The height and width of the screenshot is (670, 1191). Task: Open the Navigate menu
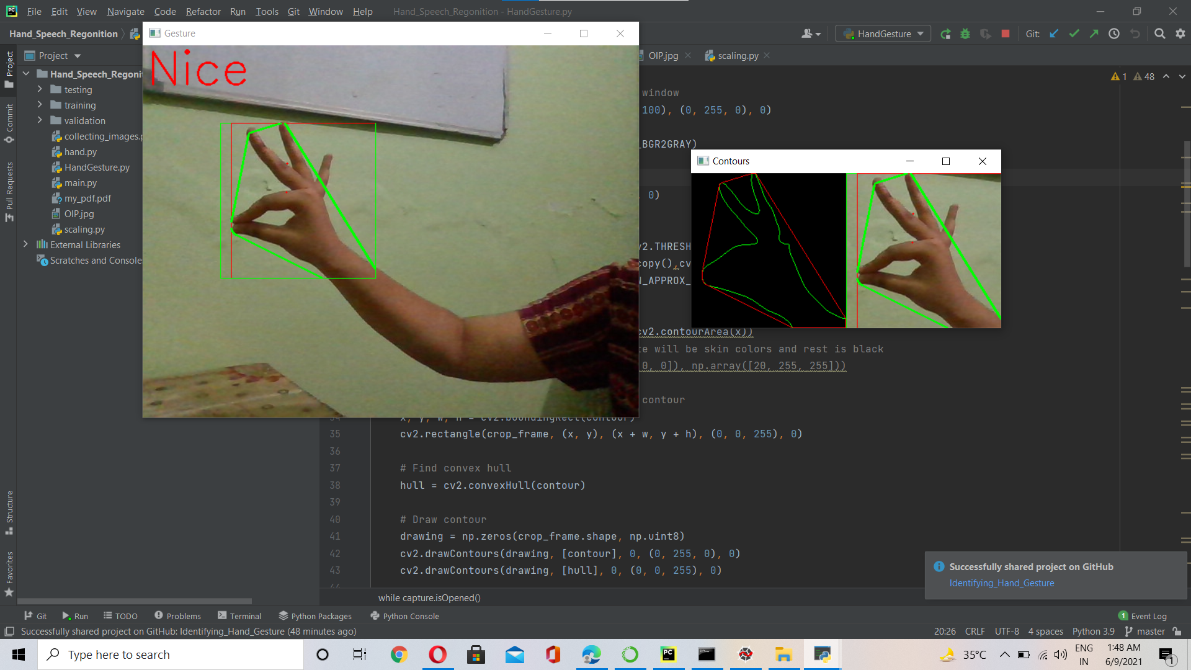pos(125,11)
